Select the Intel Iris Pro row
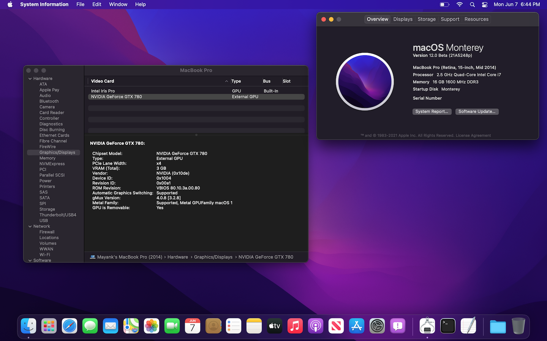 click(x=196, y=91)
